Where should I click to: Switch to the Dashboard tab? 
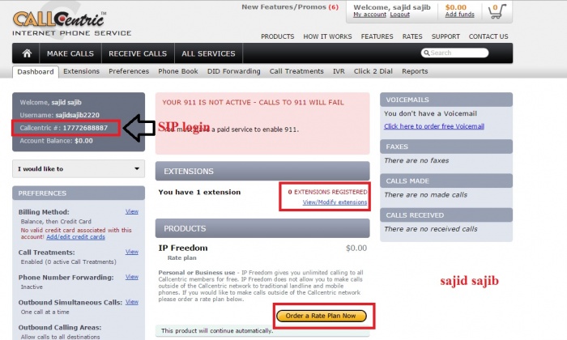(36, 71)
